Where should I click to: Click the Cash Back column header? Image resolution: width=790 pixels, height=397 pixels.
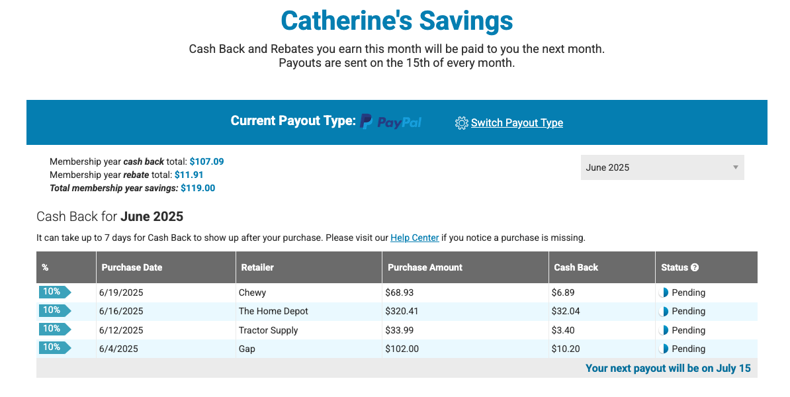[576, 267]
